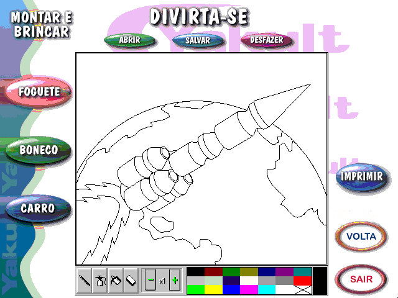Viewport: 398px width, 298px height.
Task: Pick the olive color swatch
Action: (249, 272)
